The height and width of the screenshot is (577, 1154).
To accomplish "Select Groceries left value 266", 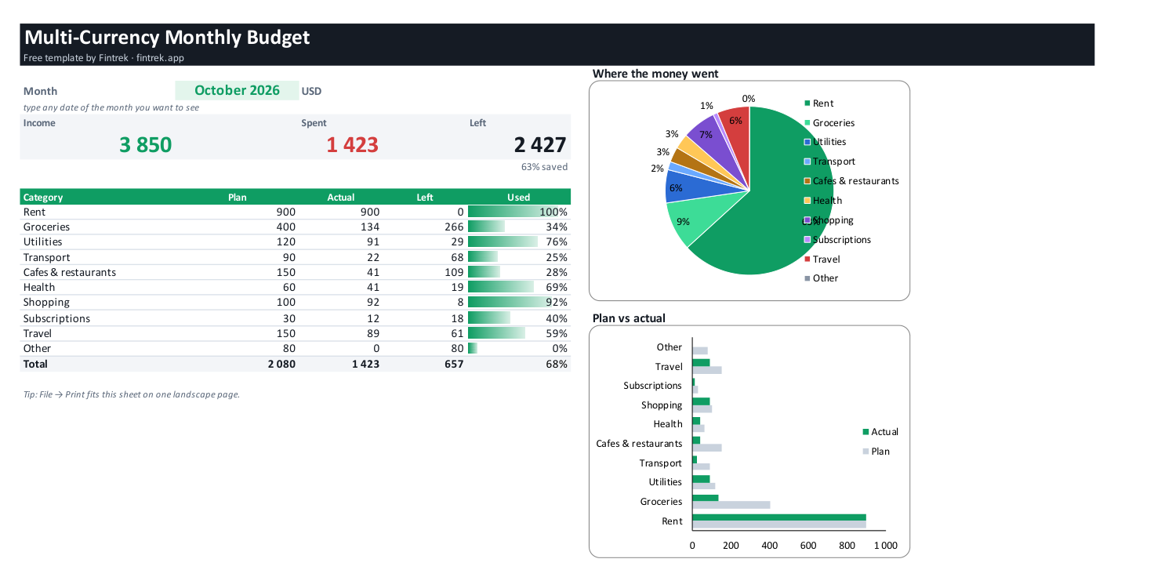I will (454, 227).
